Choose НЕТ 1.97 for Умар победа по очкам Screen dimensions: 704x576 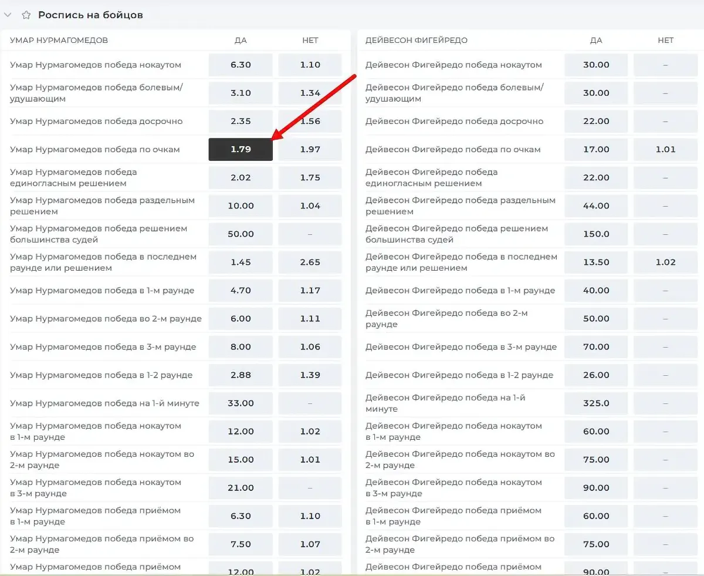pyautogui.click(x=310, y=149)
